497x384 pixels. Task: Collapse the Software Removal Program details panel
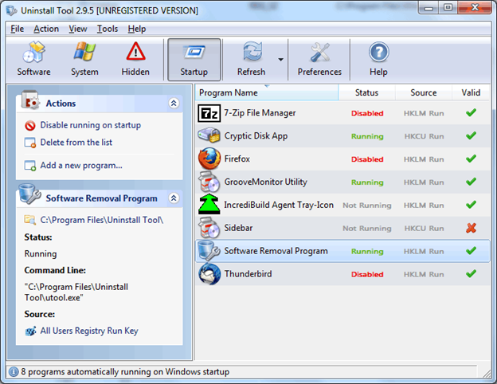tap(174, 198)
